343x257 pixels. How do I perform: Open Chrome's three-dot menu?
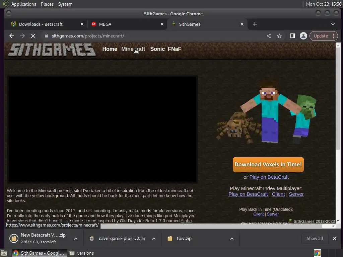pyautogui.click(x=334, y=36)
